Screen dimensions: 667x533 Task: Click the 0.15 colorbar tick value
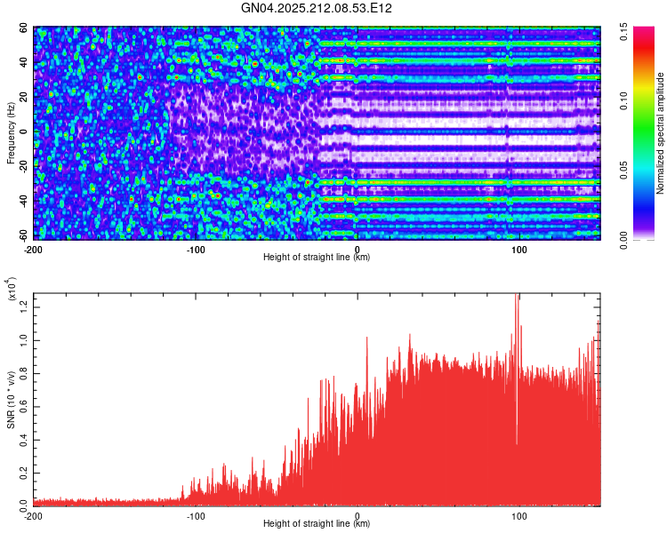623,32
